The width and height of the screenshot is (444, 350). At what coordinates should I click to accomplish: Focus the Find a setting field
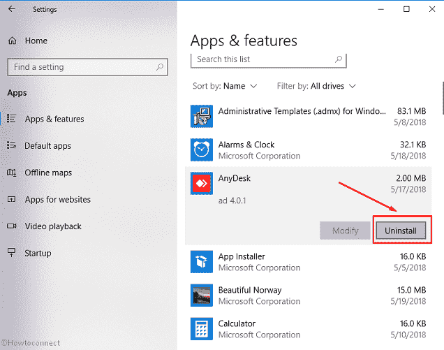(88, 67)
